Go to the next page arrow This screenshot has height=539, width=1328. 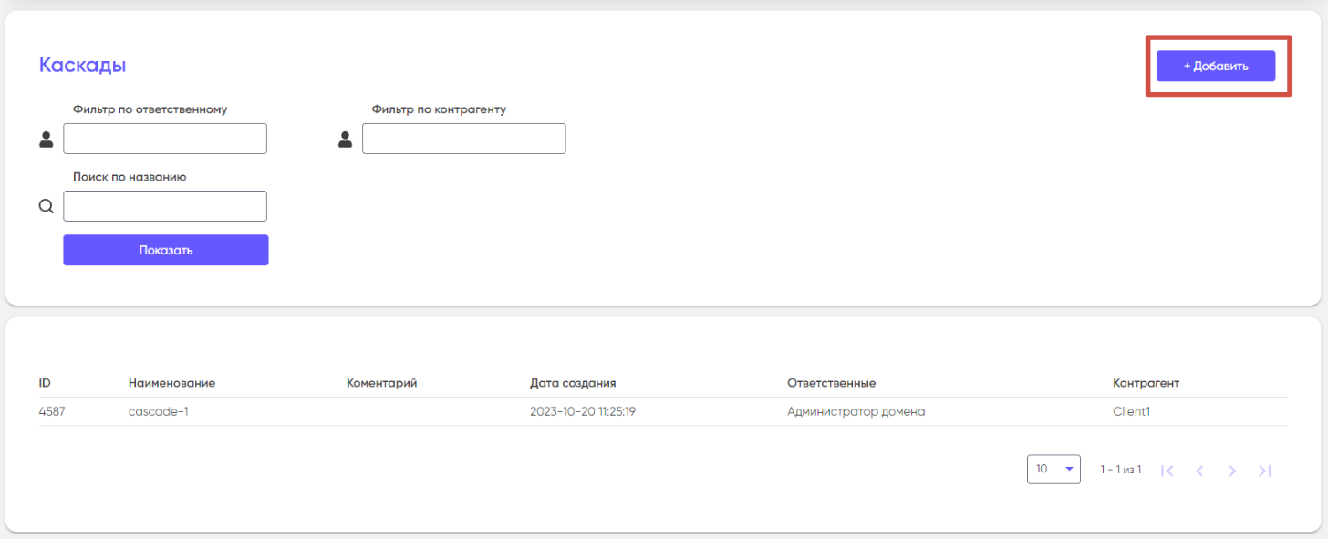[x=1232, y=471]
